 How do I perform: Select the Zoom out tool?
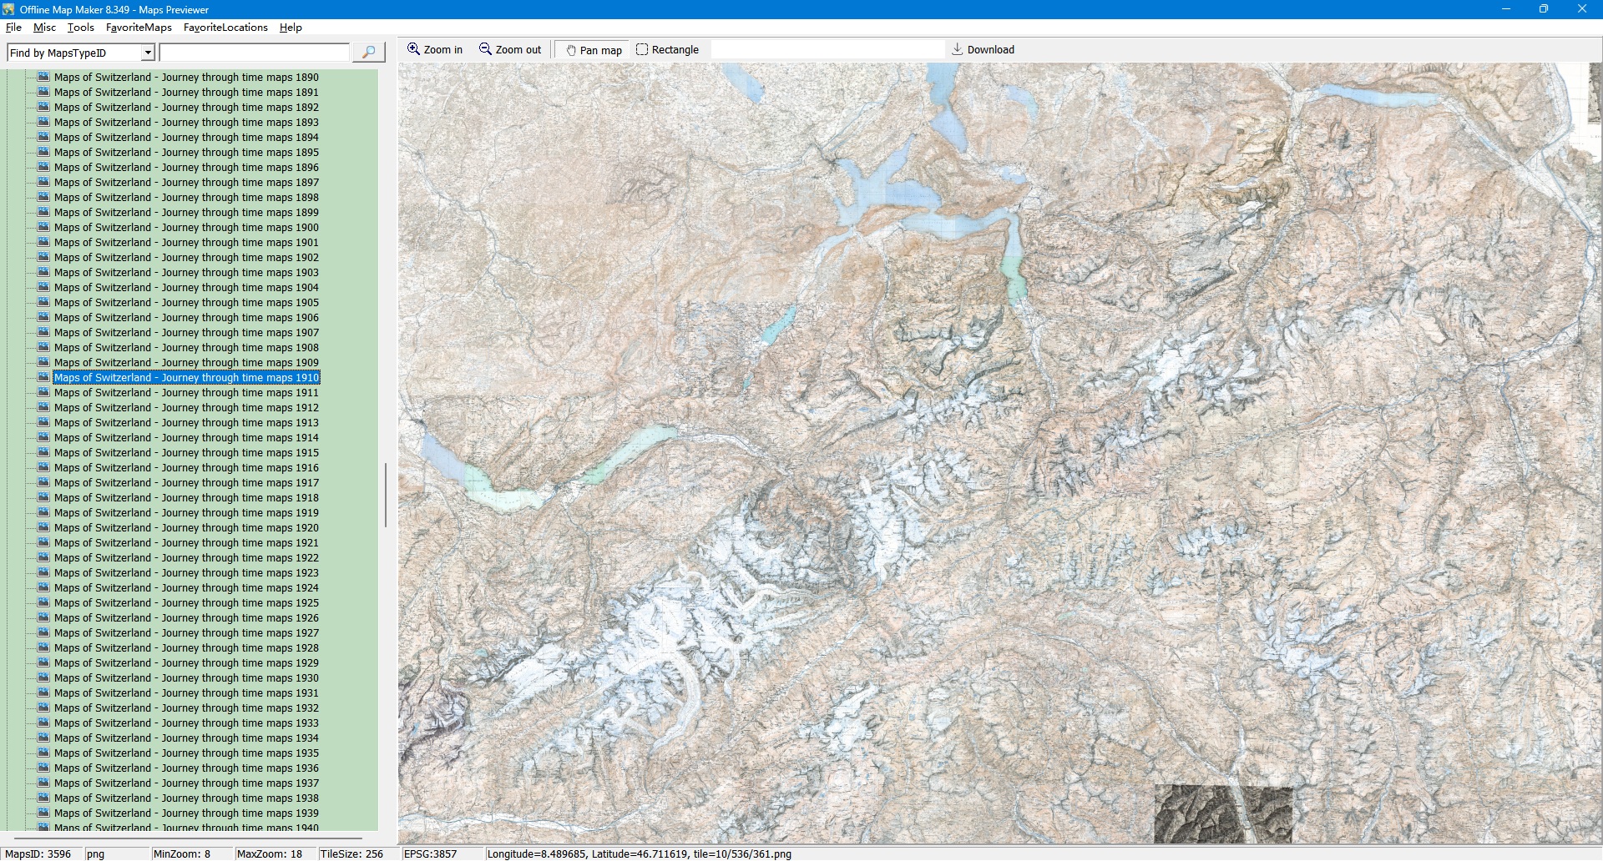tap(510, 50)
